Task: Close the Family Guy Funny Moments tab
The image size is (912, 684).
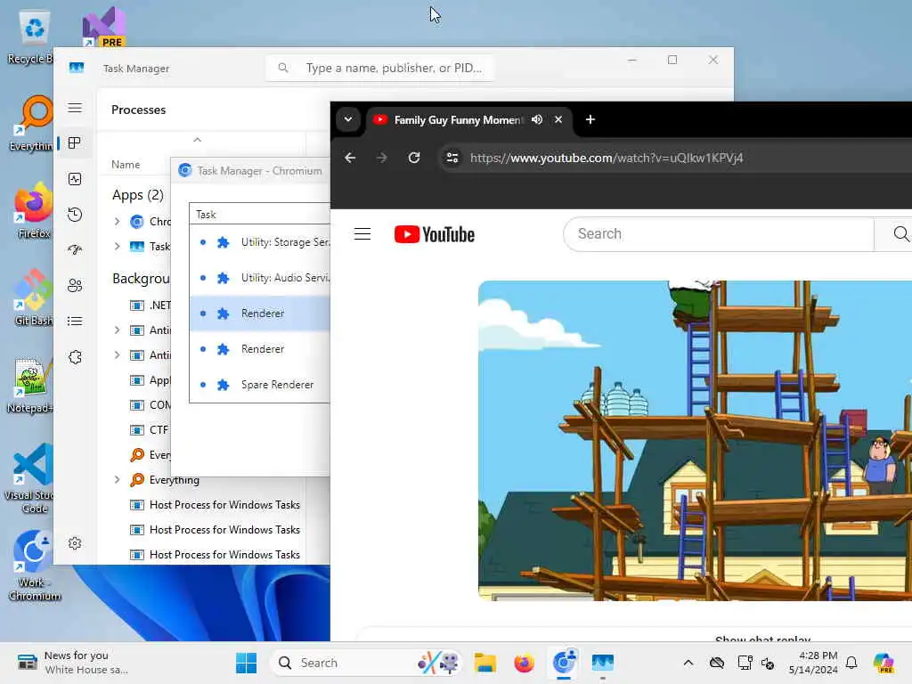Action: (558, 119)
